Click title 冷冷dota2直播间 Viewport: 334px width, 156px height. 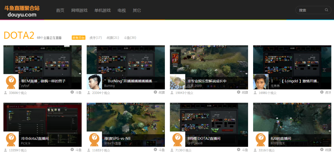(x=35, y=139)
